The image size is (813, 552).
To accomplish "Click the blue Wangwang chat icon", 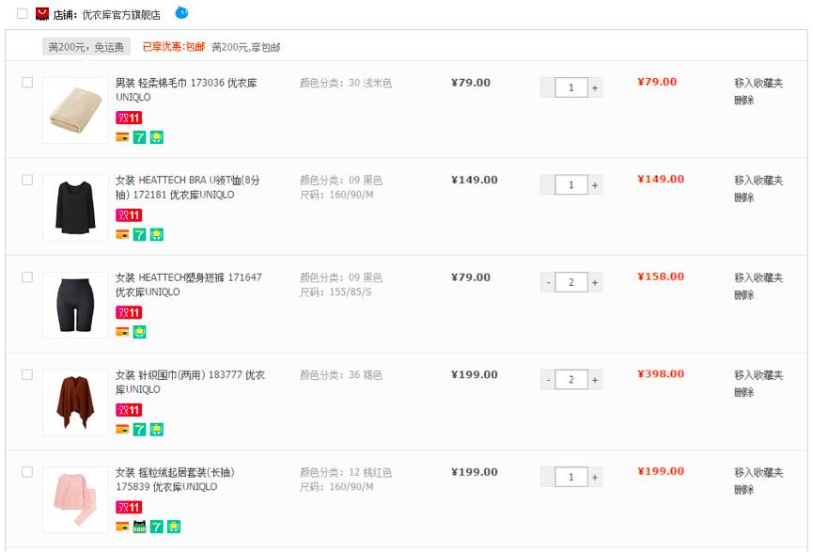I will (x=182, y=13).
